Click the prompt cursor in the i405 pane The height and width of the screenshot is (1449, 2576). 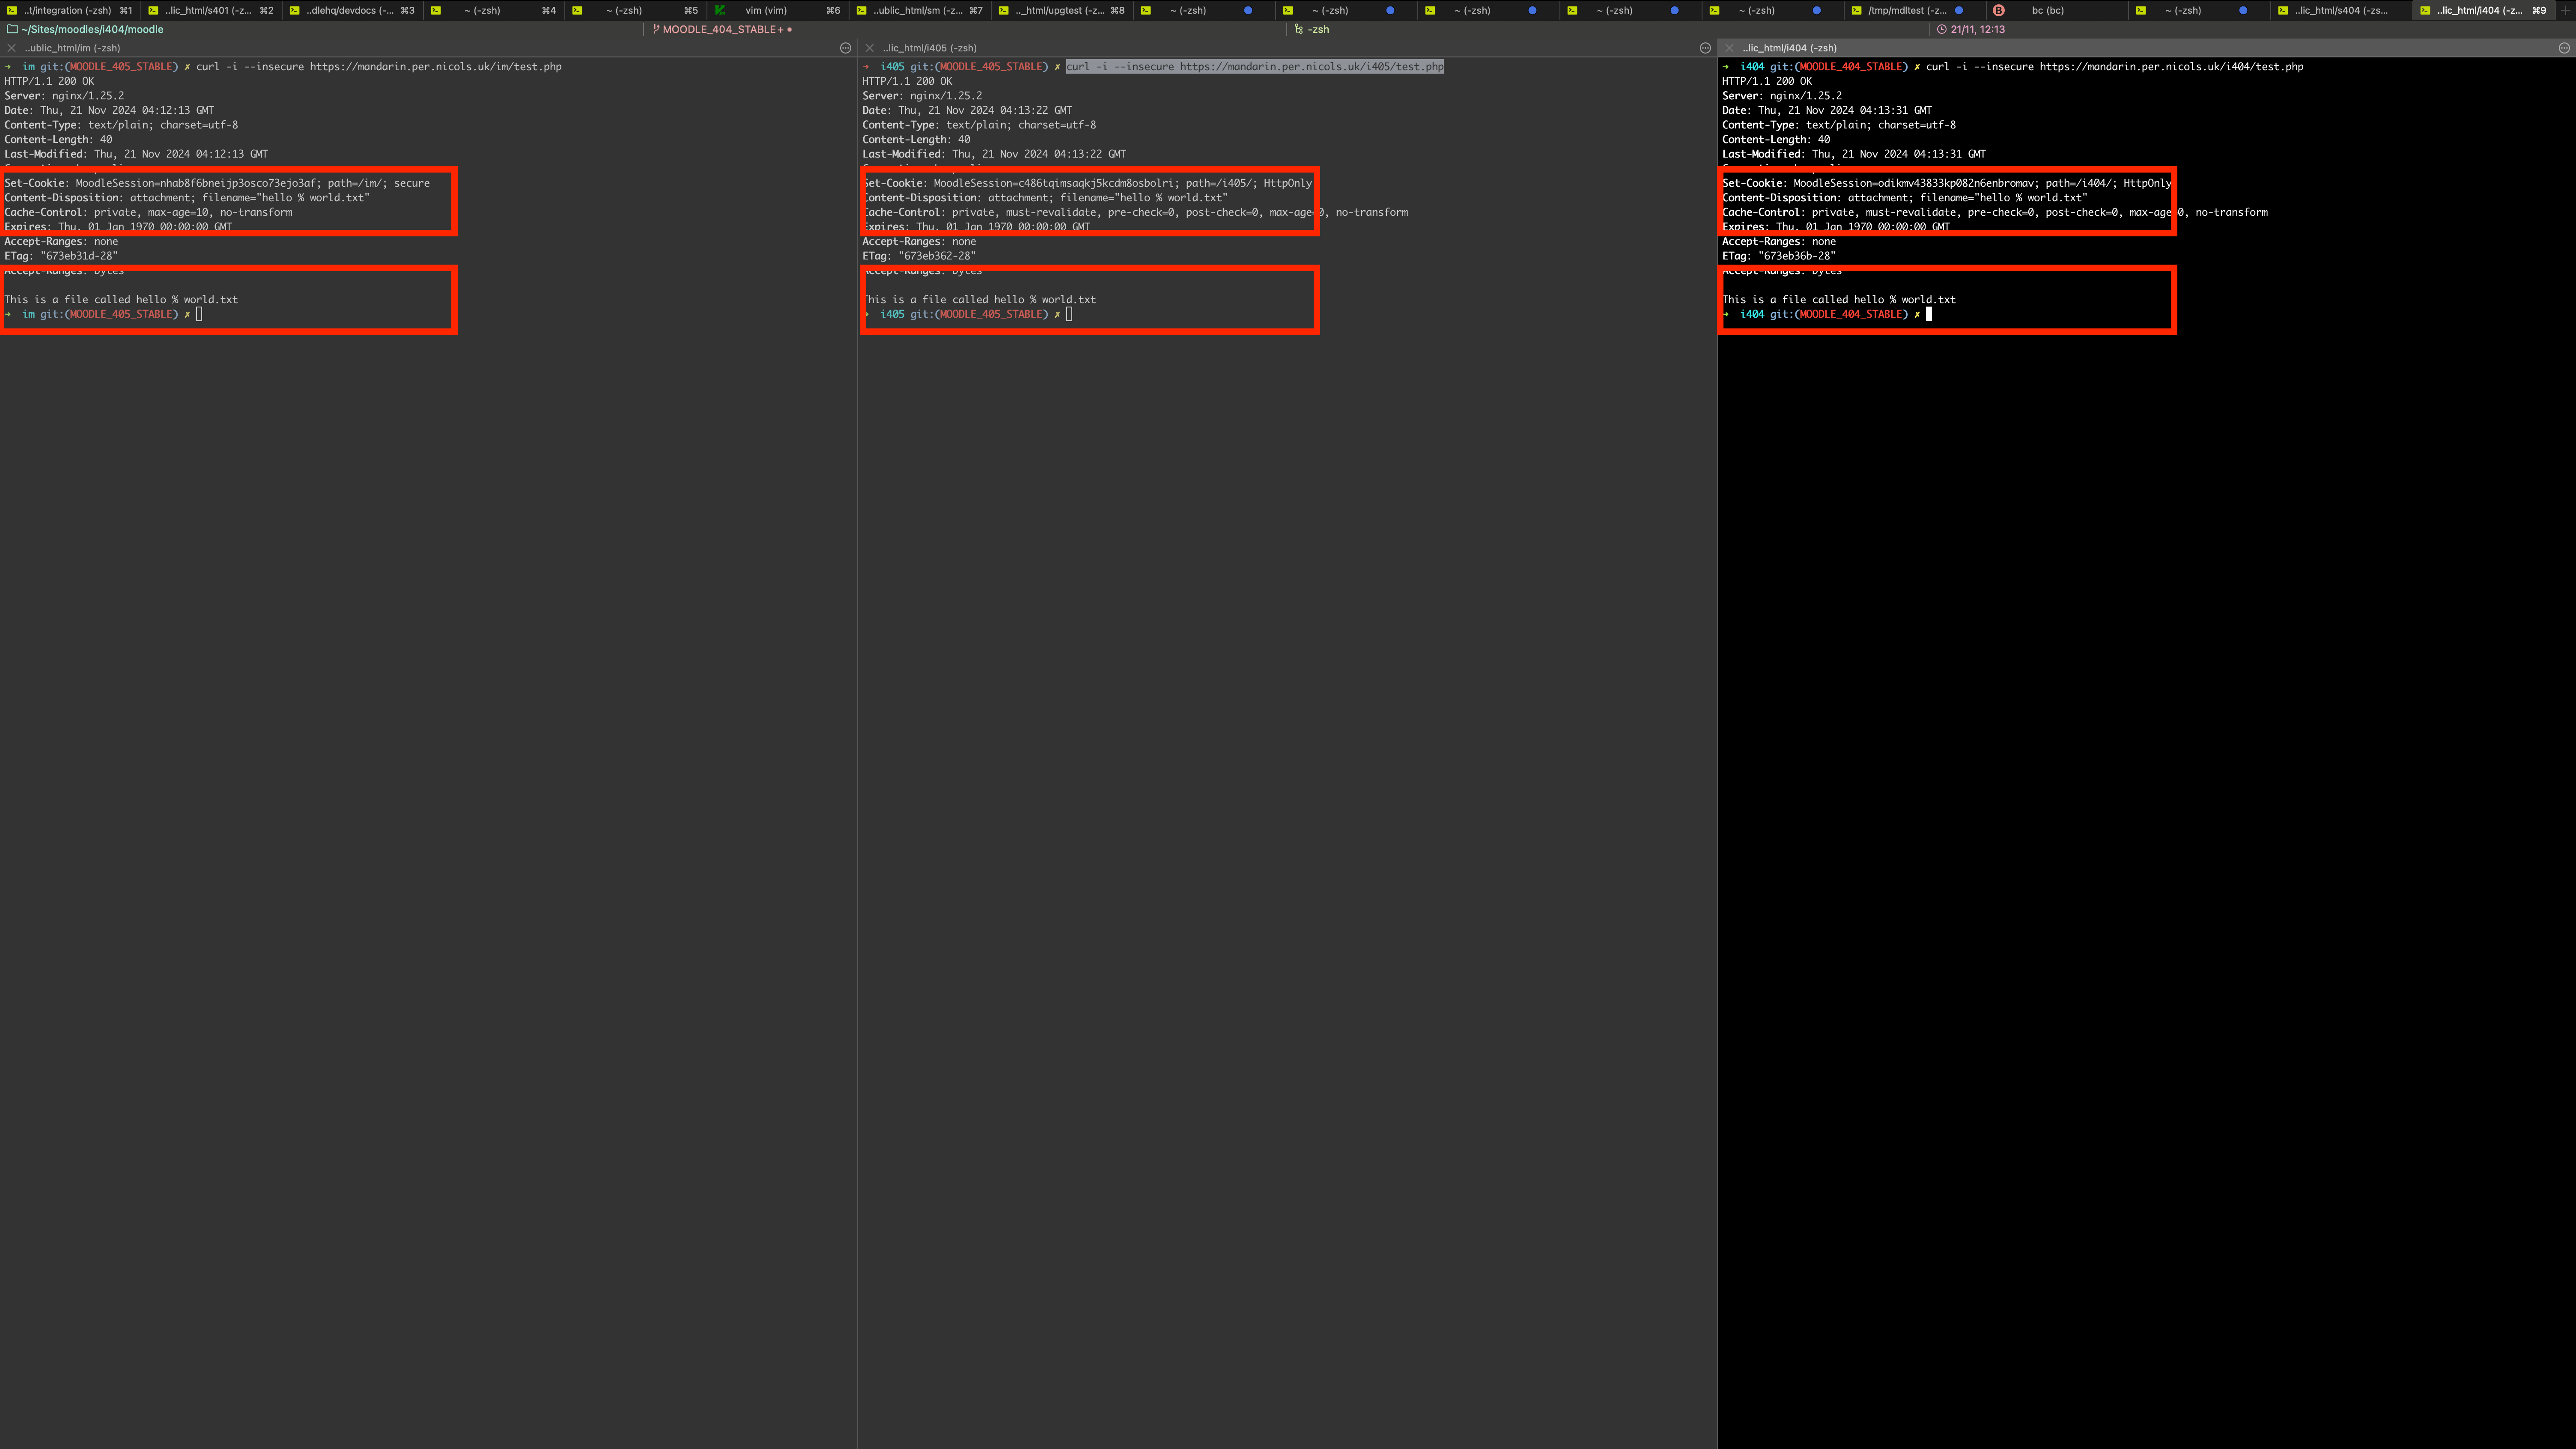pos(1069,314)
